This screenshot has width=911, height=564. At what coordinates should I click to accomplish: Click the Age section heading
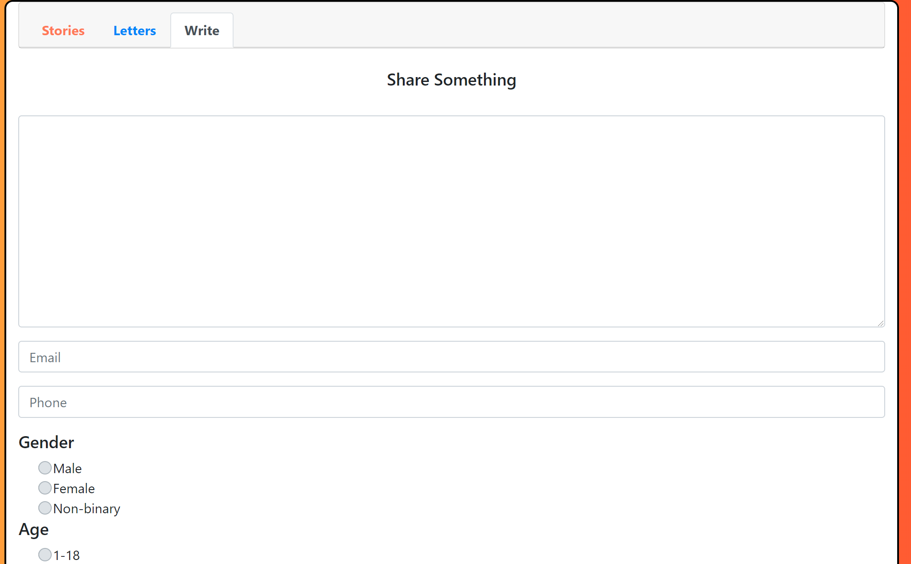pyautogui.click(x=34, y=529)
